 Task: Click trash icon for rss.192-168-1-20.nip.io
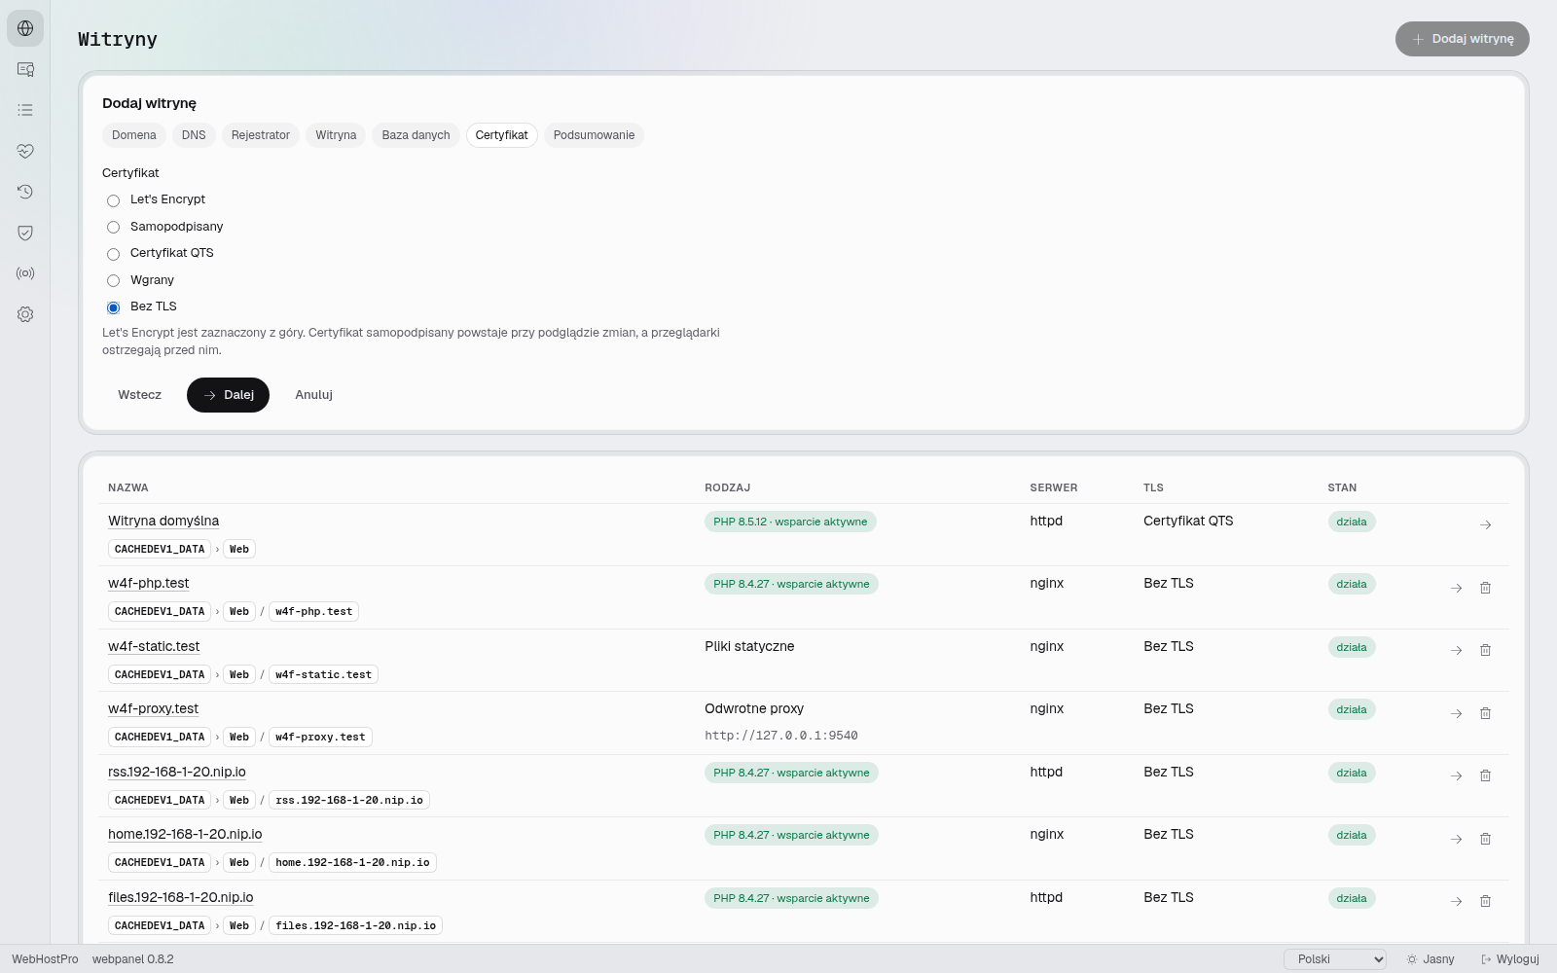point(1485,775)
